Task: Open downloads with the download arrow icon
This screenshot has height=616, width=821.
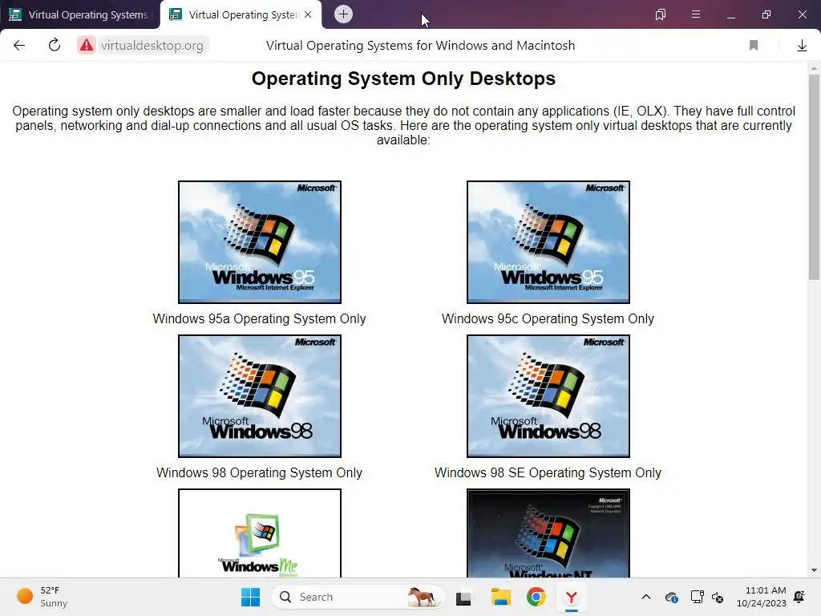Action: click(802, 46)
